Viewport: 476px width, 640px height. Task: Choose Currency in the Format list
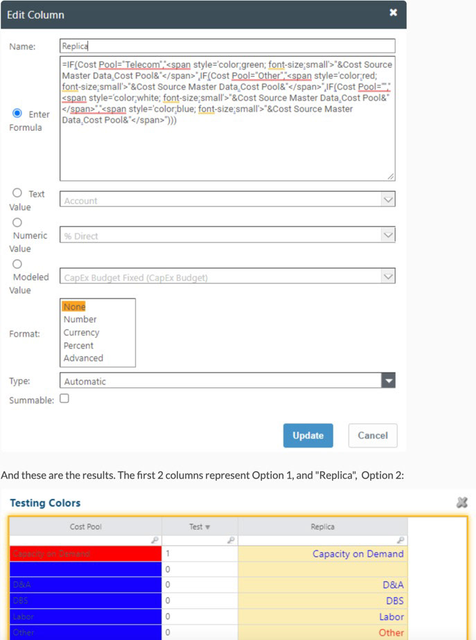(x=81, y=332)
